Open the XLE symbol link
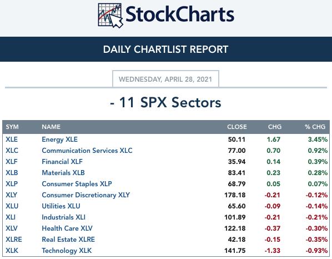Image resolution: width=332 pixels, height=259 pixels. pos(12,140)
